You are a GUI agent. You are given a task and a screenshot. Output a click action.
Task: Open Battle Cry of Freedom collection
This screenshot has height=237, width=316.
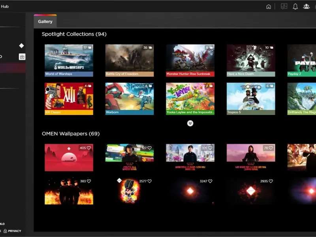pos(130,60)
